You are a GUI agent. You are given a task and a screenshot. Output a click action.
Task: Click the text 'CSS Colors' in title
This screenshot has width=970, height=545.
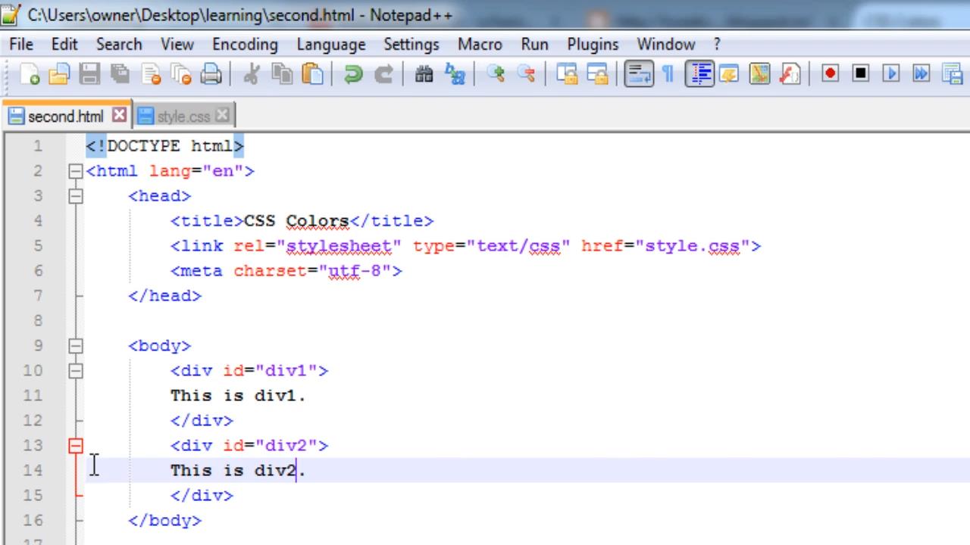pyautogui.click(x=296, y=221)
